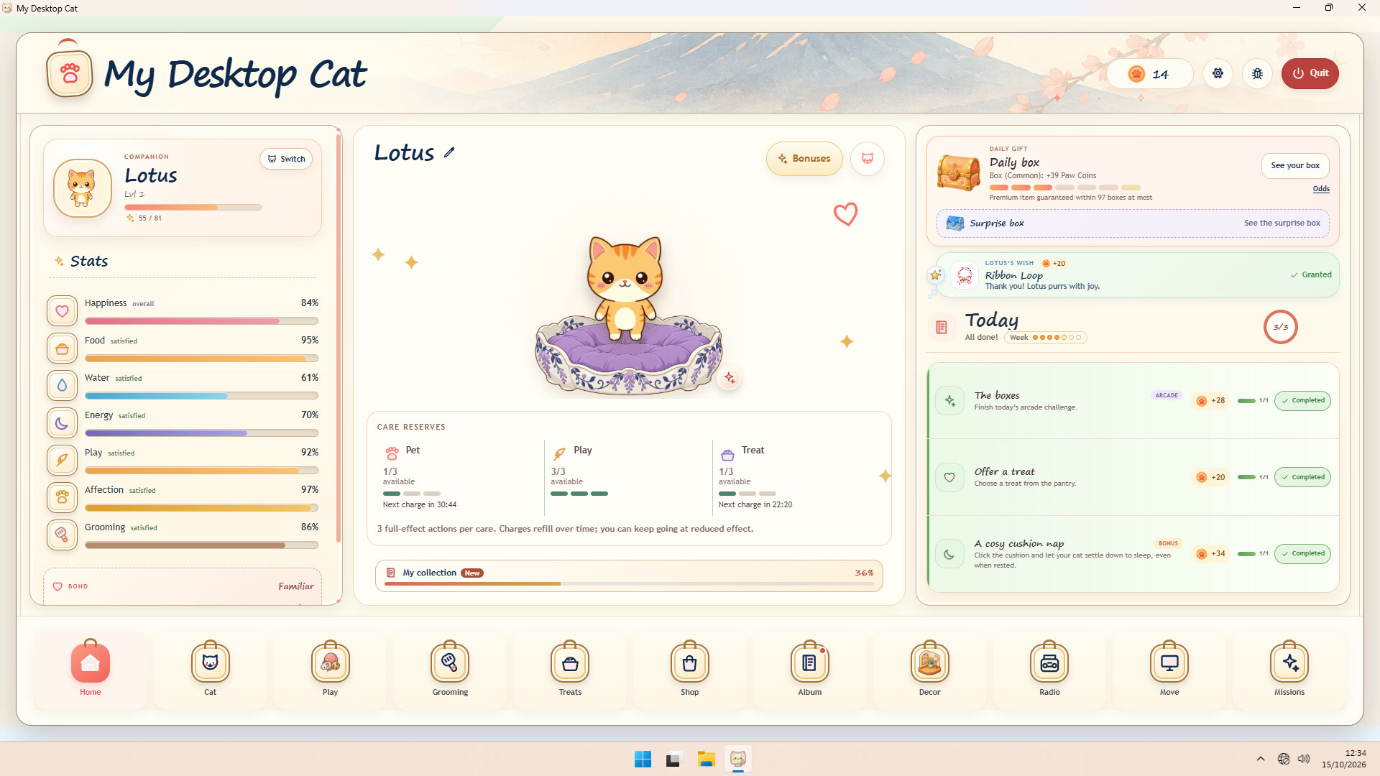
Task: Open the Treats pantry tab
Action: point(570,670)
